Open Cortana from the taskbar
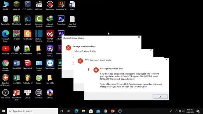 pyautogui.click(x=62, y=111)
